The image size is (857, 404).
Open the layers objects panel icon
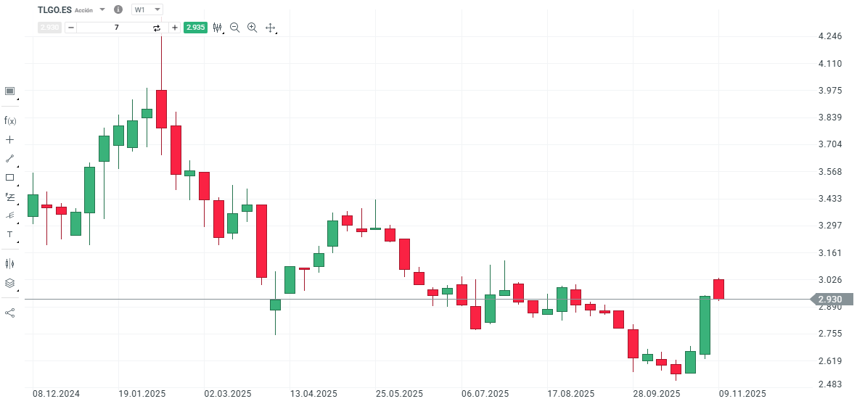[x=10, y=283]
